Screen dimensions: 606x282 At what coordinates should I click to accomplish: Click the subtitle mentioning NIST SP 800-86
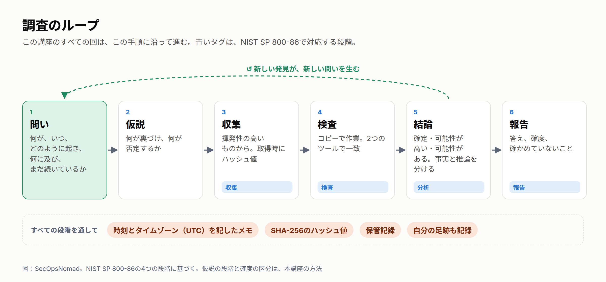click(x=190, y=42)
